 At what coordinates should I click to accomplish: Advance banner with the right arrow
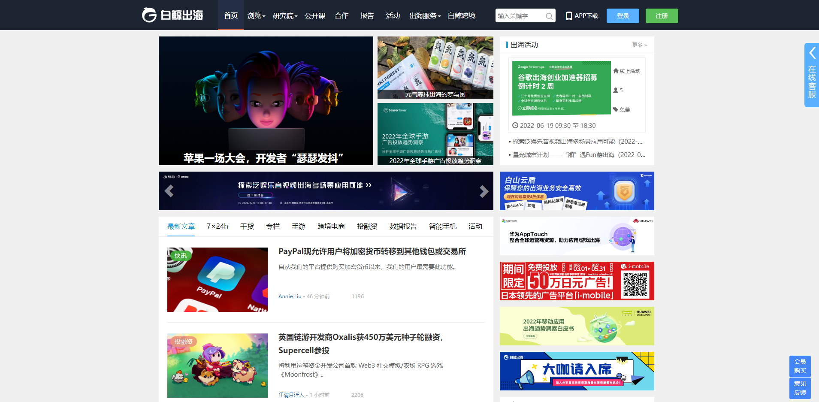(484, 191)
